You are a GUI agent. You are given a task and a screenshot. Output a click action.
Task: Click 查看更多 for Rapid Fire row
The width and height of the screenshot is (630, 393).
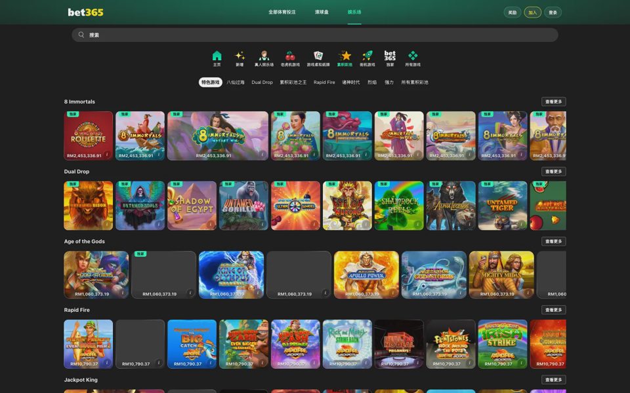pyautogui.click(x=554, y=310)
